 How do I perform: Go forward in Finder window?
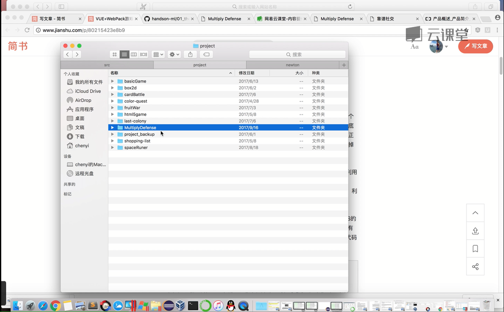click(77, 54)
